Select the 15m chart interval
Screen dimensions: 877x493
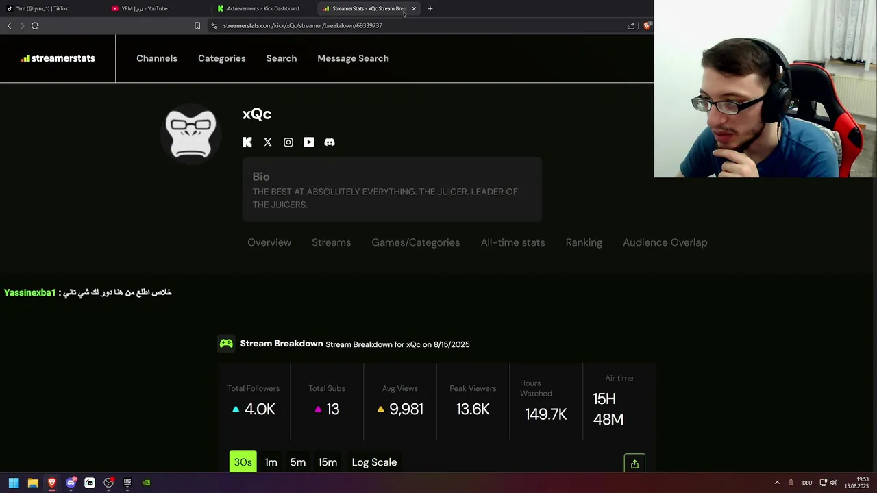tap(328, 462)
